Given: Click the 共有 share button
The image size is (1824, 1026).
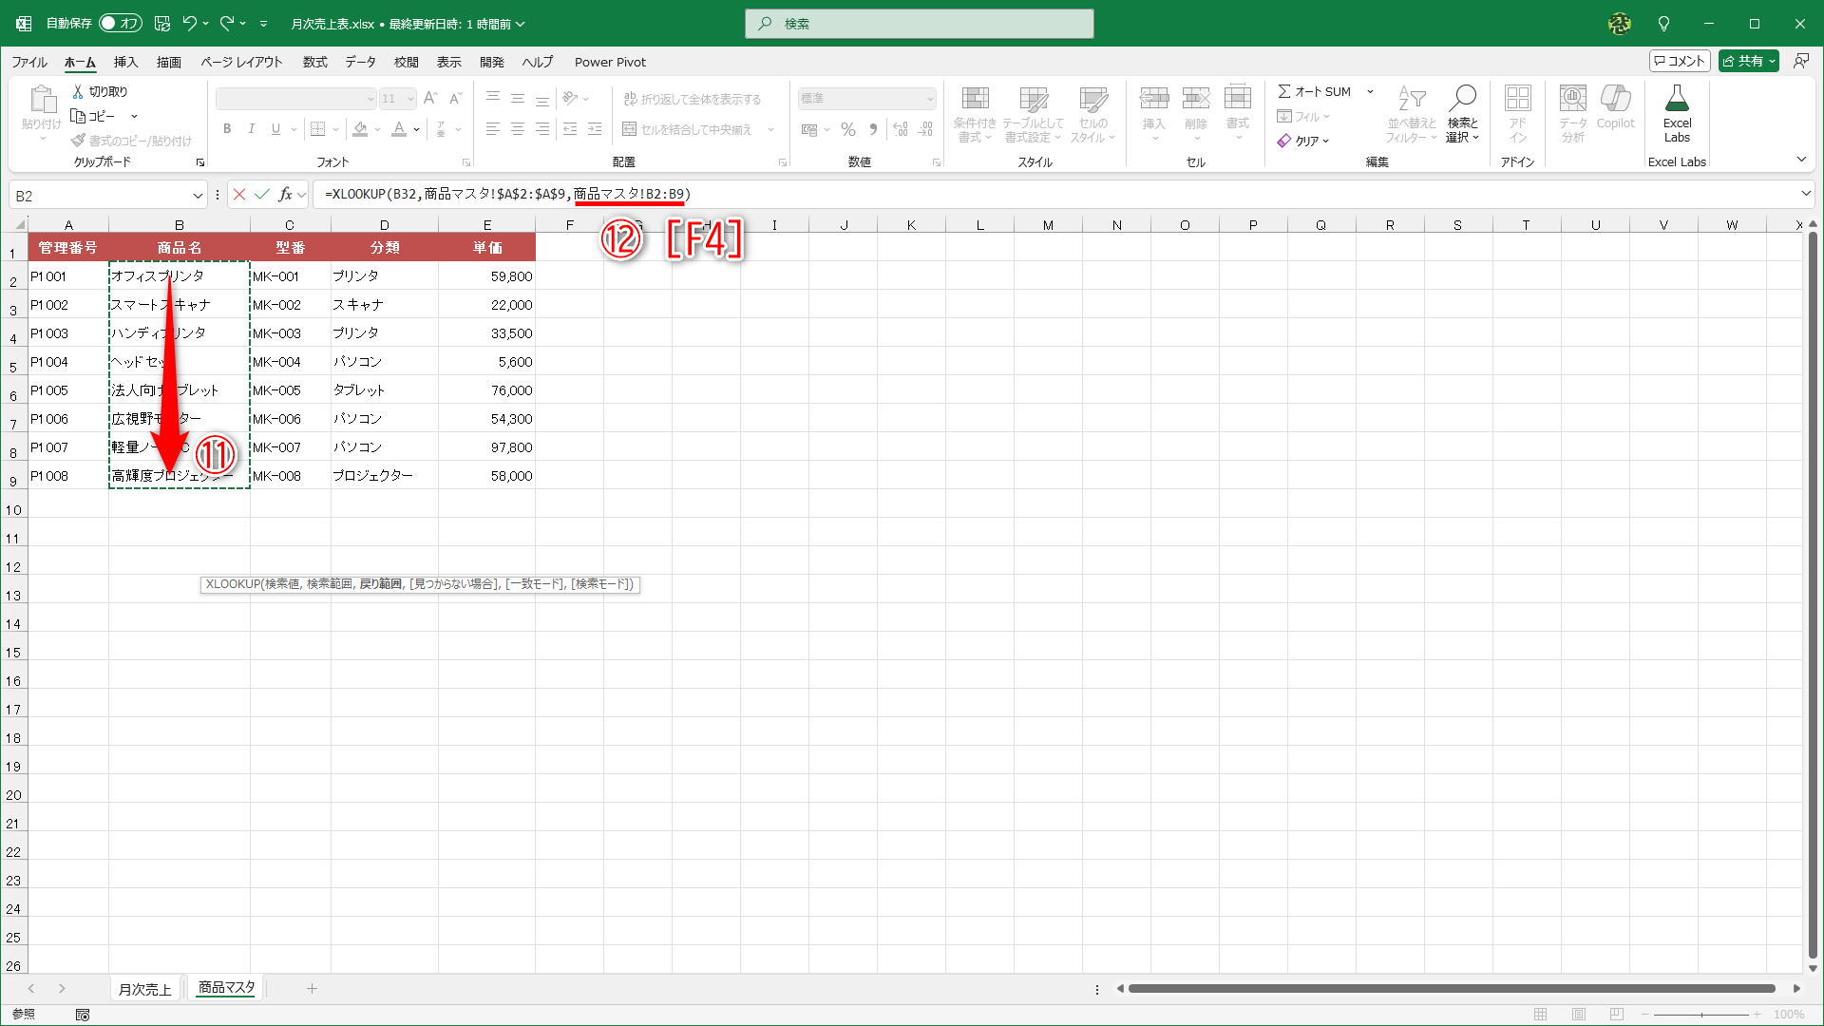Looking at the screenshot, I should pos(1742,61).
